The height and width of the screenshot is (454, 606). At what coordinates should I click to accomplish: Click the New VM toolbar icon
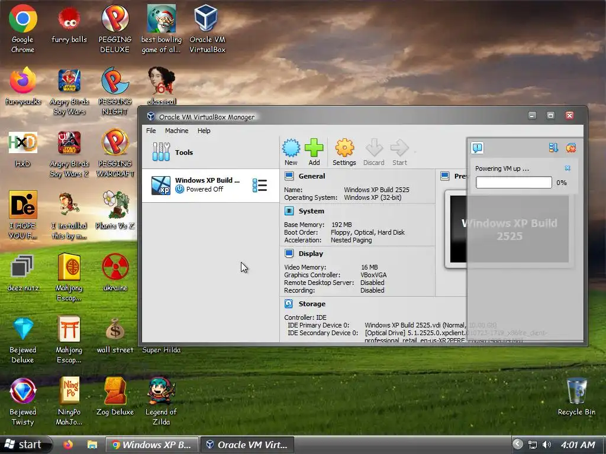point(291,152)
